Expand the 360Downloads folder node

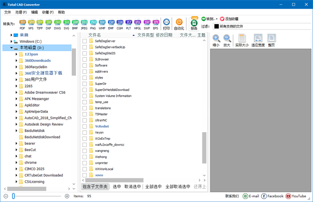[16, 61]
